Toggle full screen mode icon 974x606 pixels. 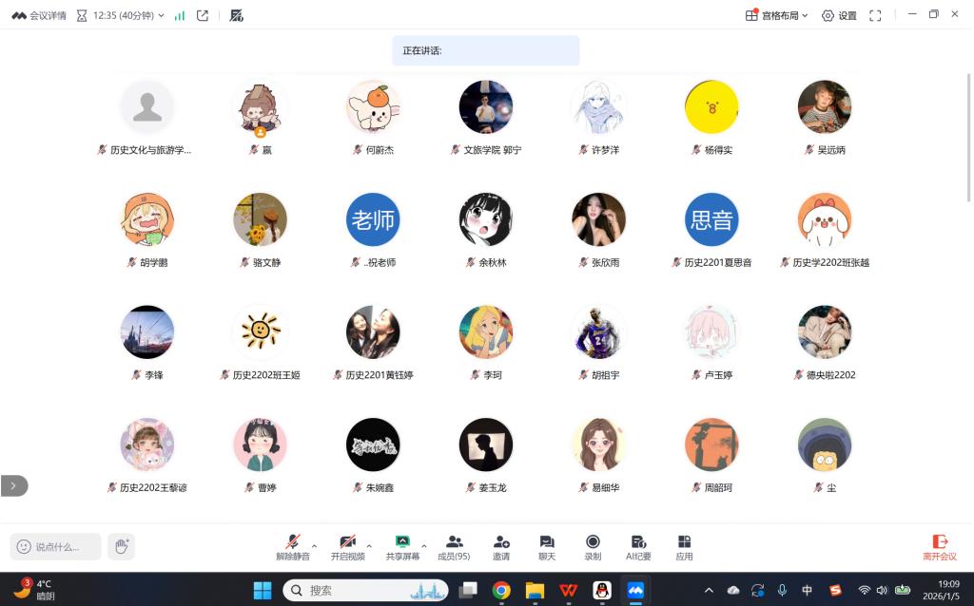pyautogui.click(x=875, y=15)
